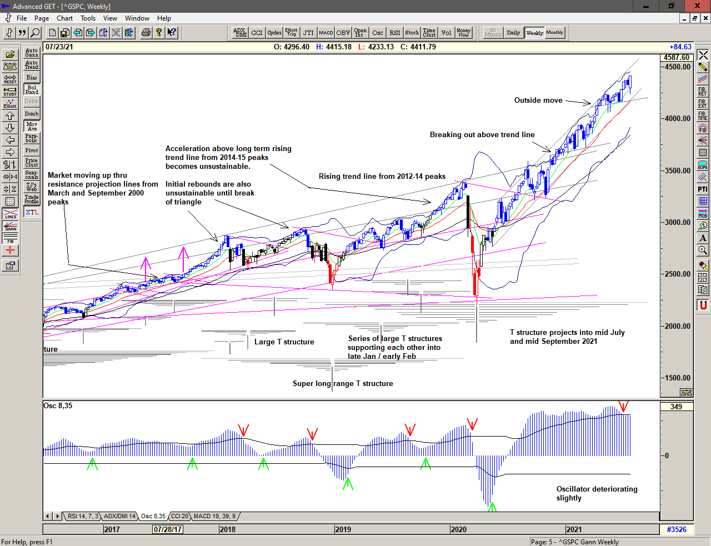This screenshot has width=711, height=546.
Task: Select the FIB RET retracement tool
Action: tap(703, 92)
